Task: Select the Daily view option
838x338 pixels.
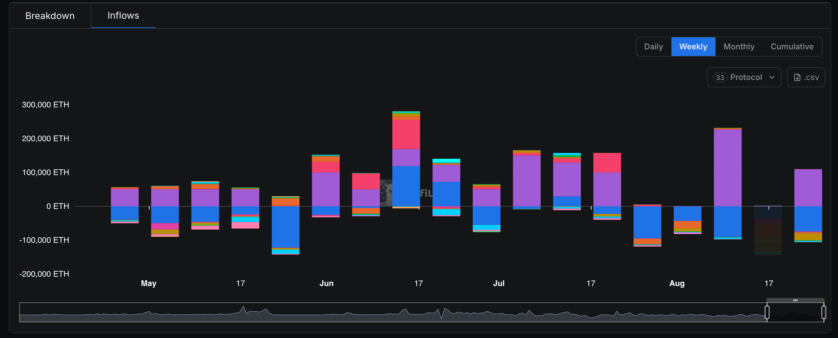Action: [653, 46]
